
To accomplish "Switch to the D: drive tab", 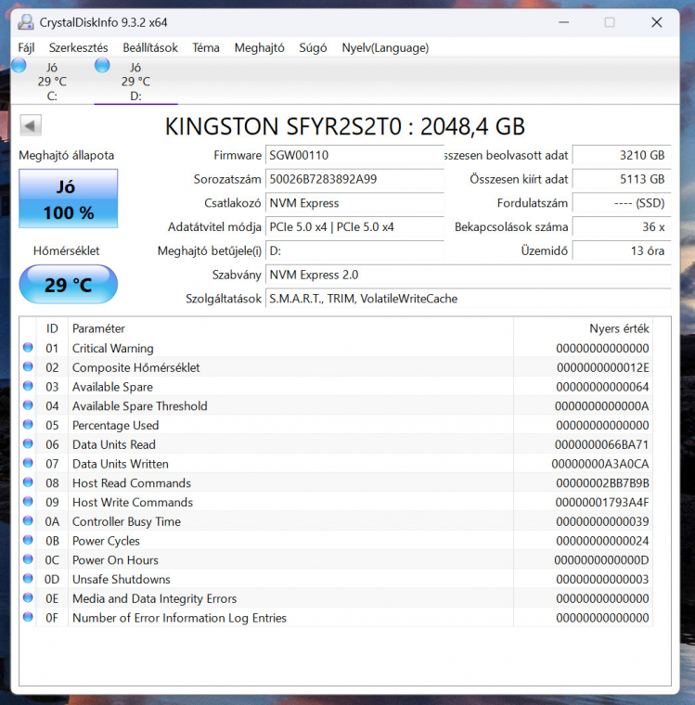I will coord(135,82).
